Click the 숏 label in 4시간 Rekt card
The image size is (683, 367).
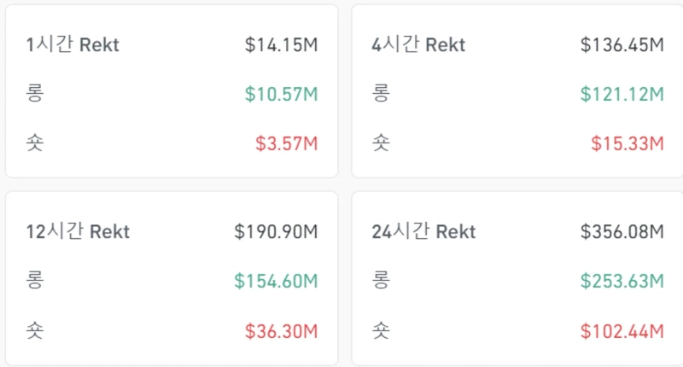click(x=381, y=143)
